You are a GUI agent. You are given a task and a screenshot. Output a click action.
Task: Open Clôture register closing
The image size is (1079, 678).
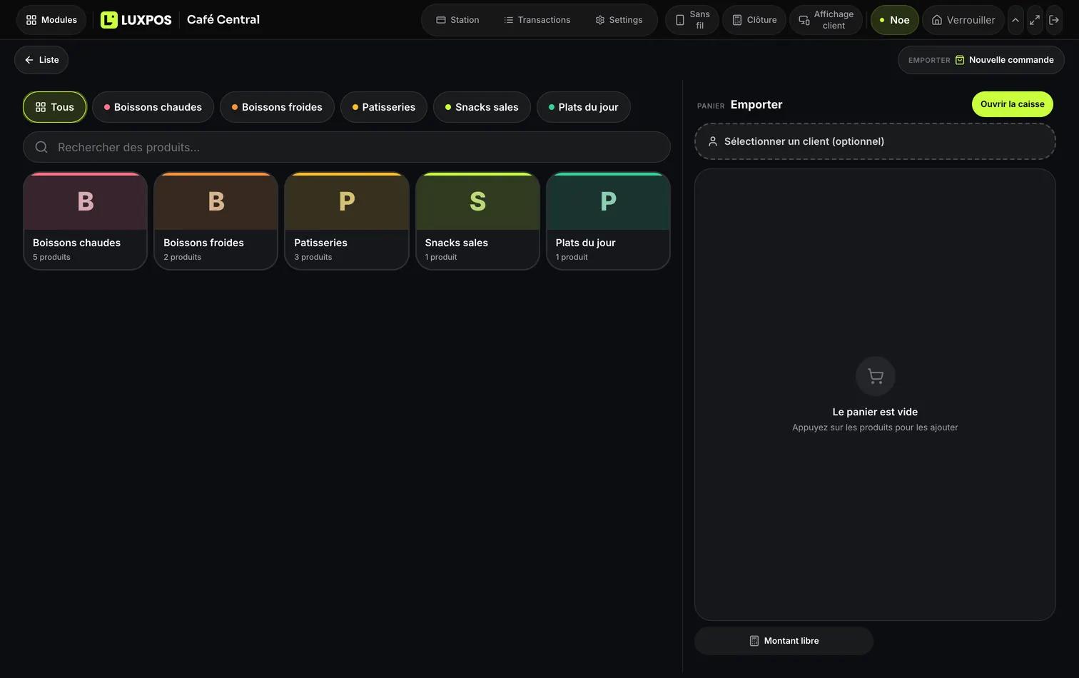[754, 20]
